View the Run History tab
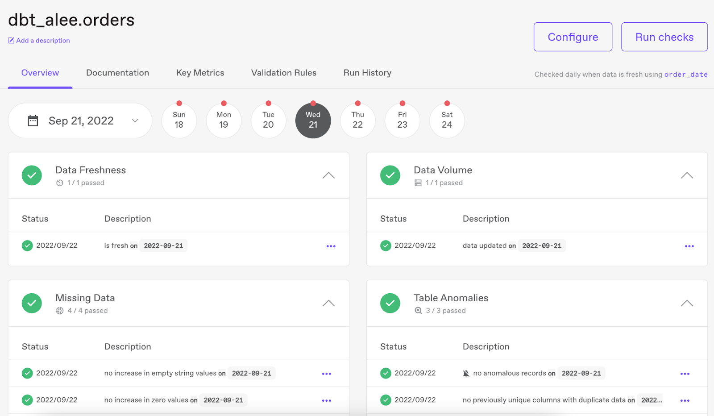The image size is (714, 416). [367, 73]
